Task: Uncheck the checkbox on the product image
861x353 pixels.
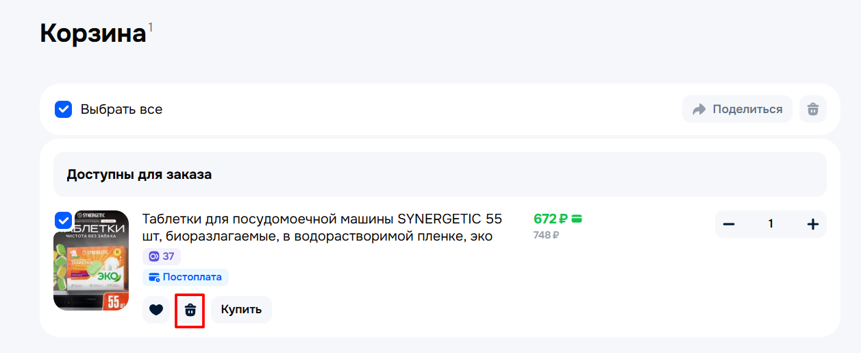Action: (64, 221)
